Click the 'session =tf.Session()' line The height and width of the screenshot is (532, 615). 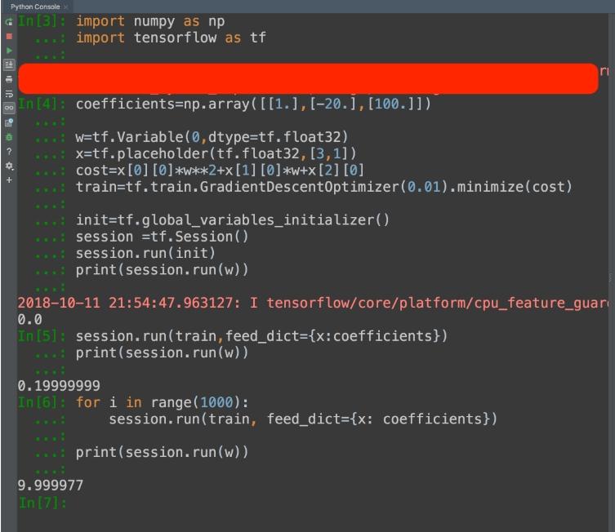pos(162,237)
